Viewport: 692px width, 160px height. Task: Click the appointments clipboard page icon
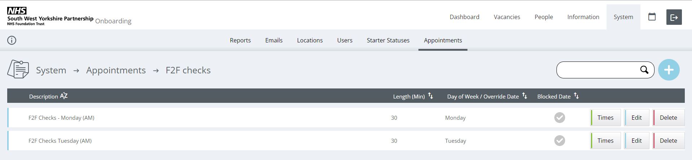(18, 69)
